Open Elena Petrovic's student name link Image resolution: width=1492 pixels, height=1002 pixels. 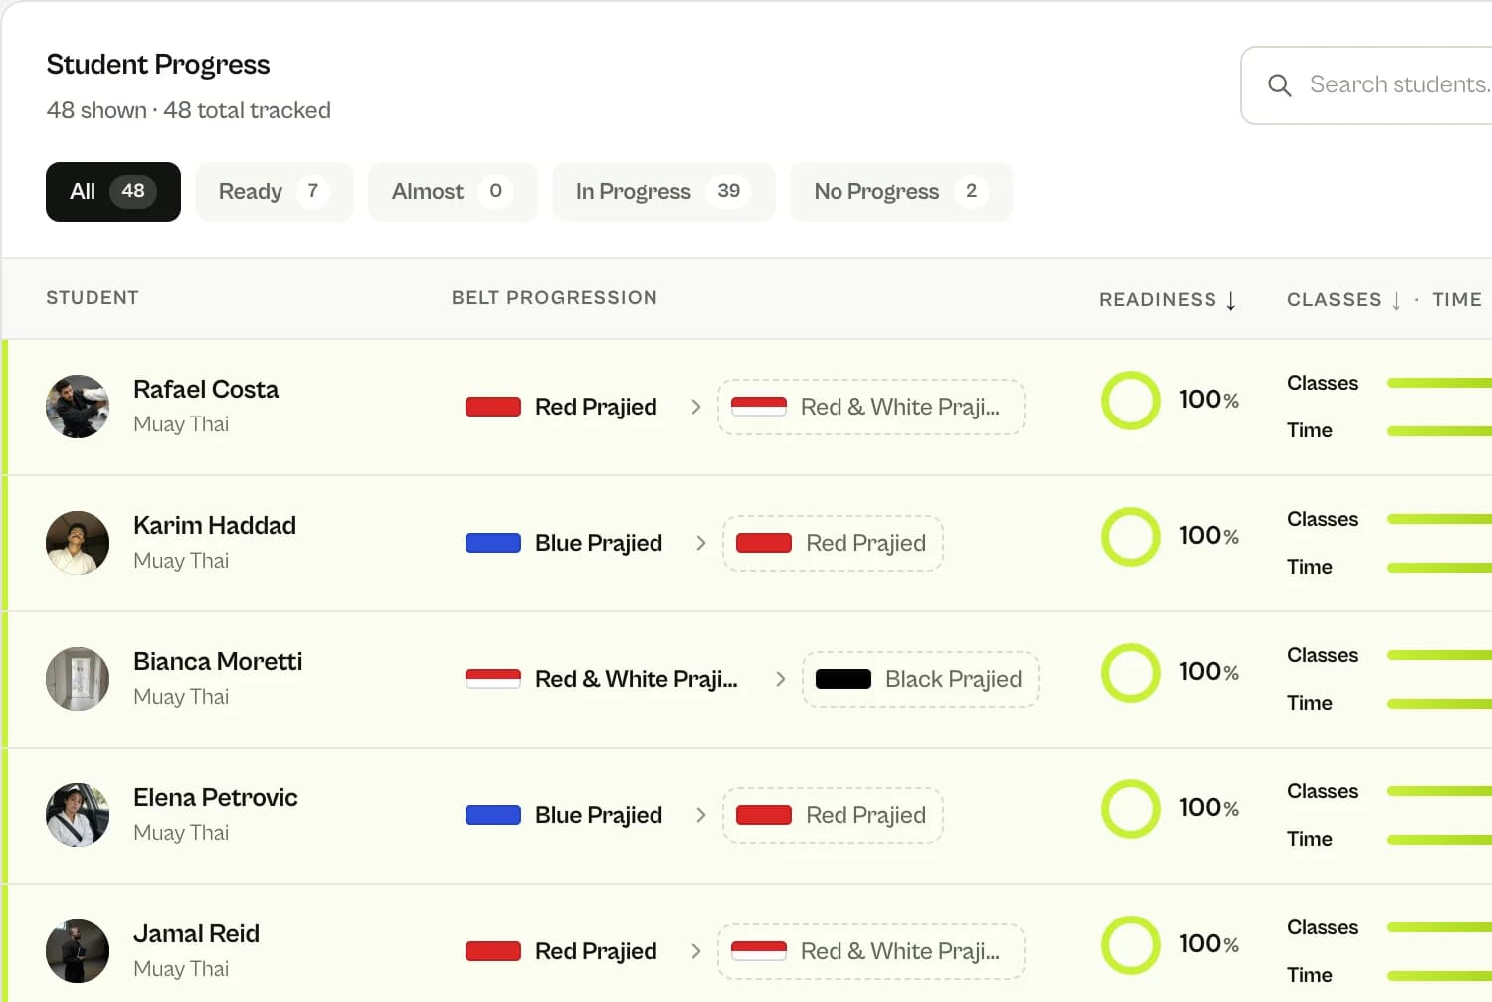click(x=216, y=798)
